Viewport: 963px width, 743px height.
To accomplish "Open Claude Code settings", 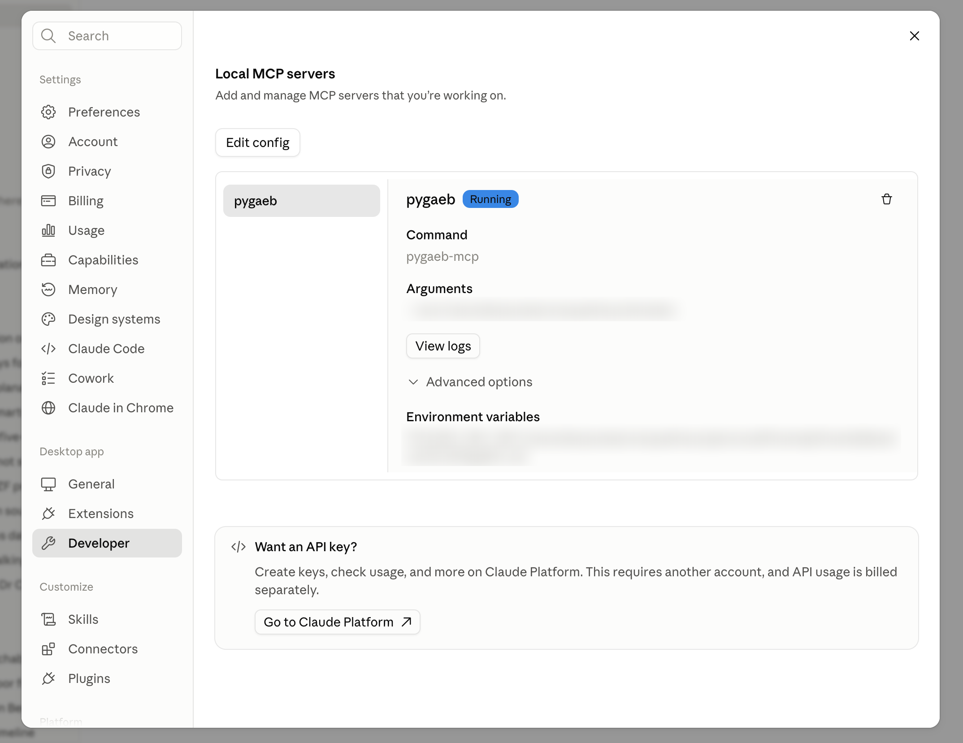I will coord(107,349).
